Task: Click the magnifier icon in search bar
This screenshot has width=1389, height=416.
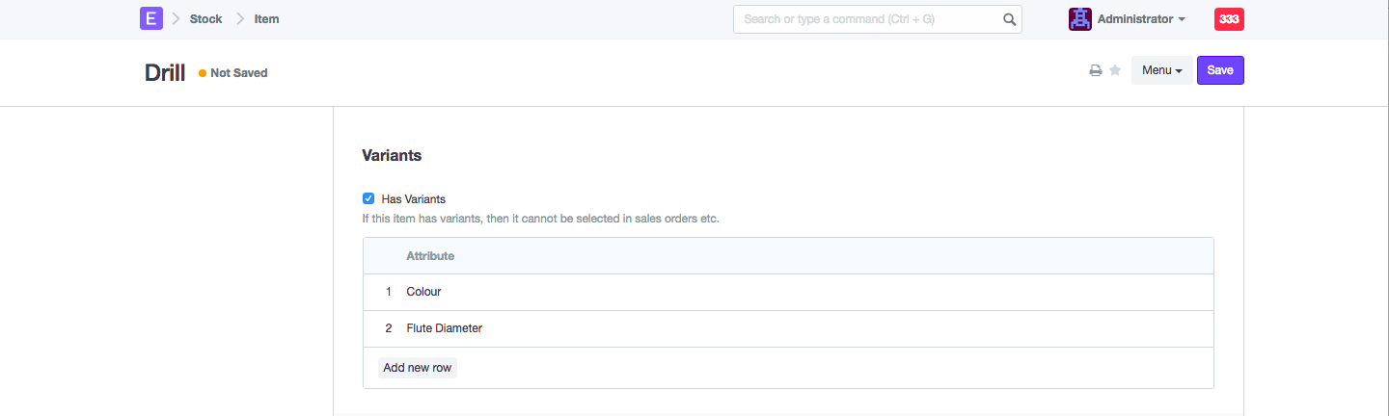Action: click(x=1009, y=19)
